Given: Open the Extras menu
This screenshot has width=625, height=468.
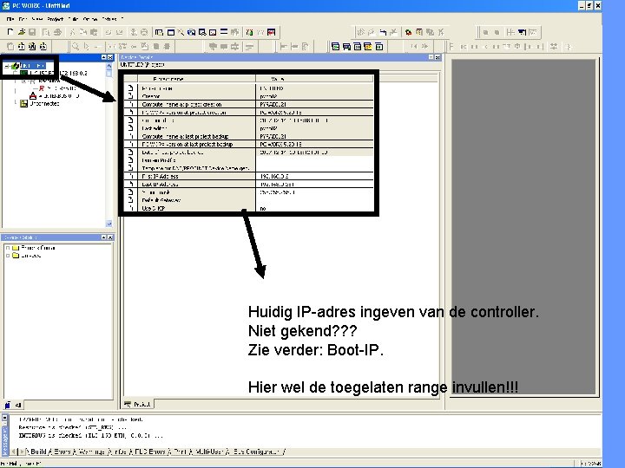Looking at the screenshot, I should coord(109,19).
